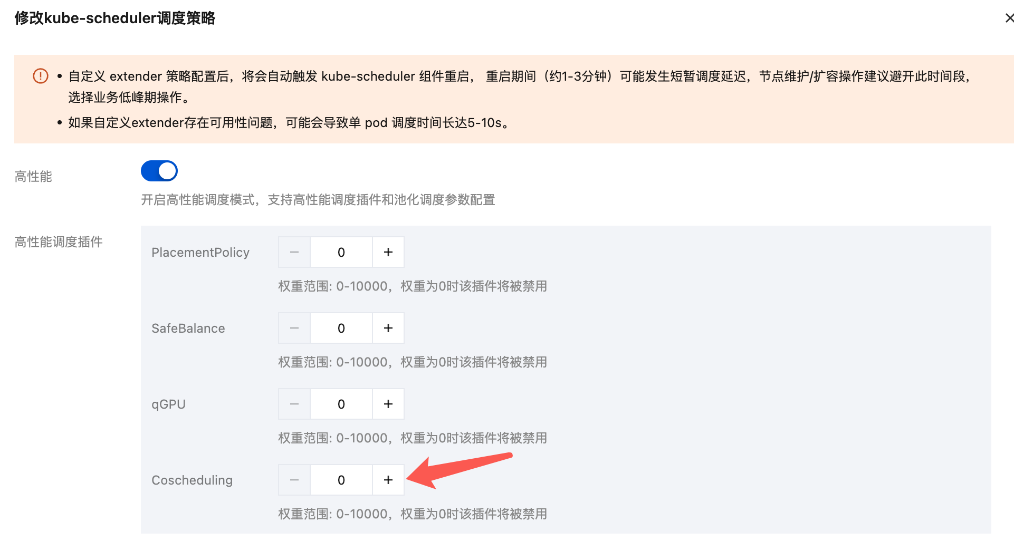Focus the SafeBalance weight input field
Screen dimensions: 1014x541
tap(341, 328)
